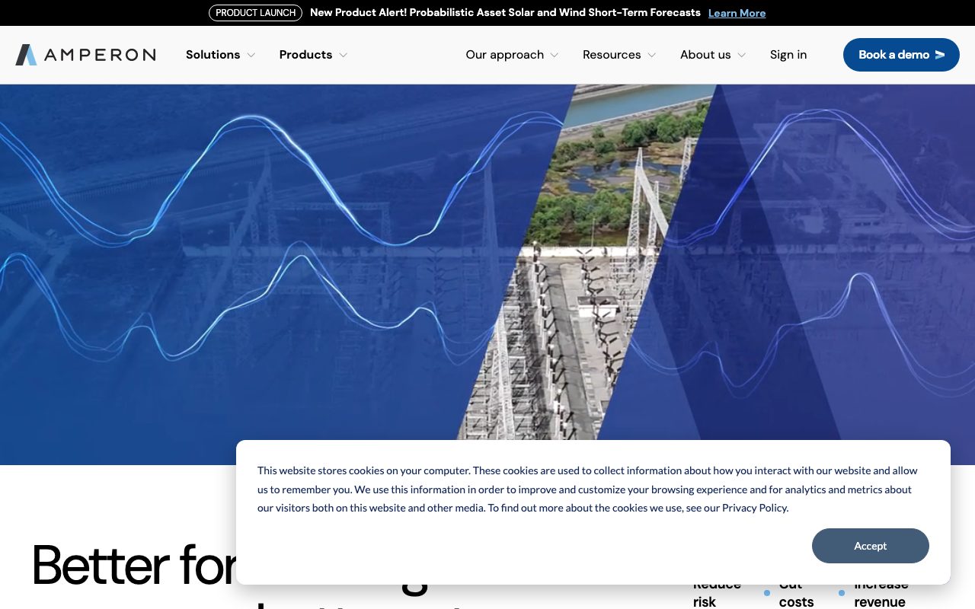Image resolution: width=975 pixels, height=609 pixels.
Task: Click the PRODUCT LAUNCH badge
Action: click(x=256, y=13)
